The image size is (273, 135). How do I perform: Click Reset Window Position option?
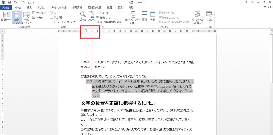coord(174,22)
